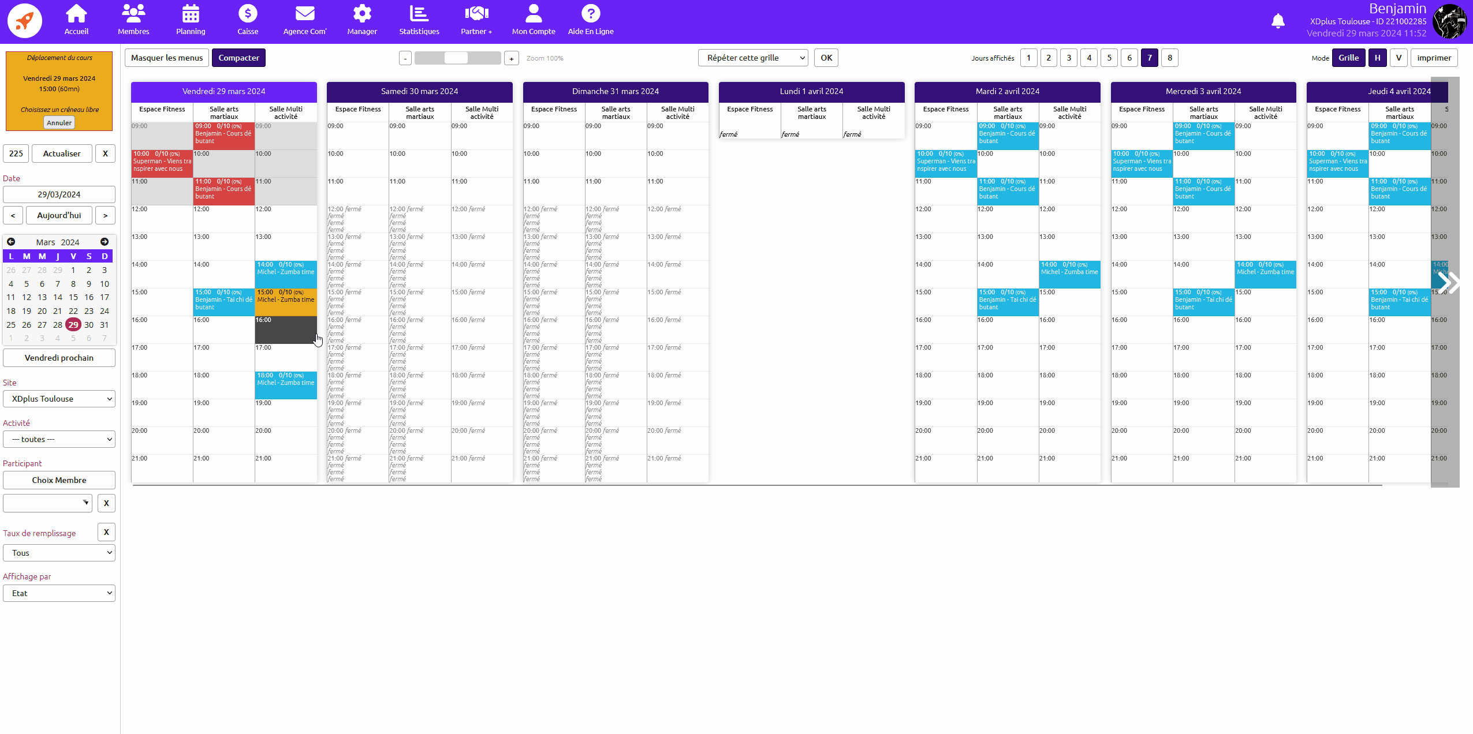Viewport: 1473px width, 734px height.
Task: Open the Manager gear icon
Action: click(362, 13)
